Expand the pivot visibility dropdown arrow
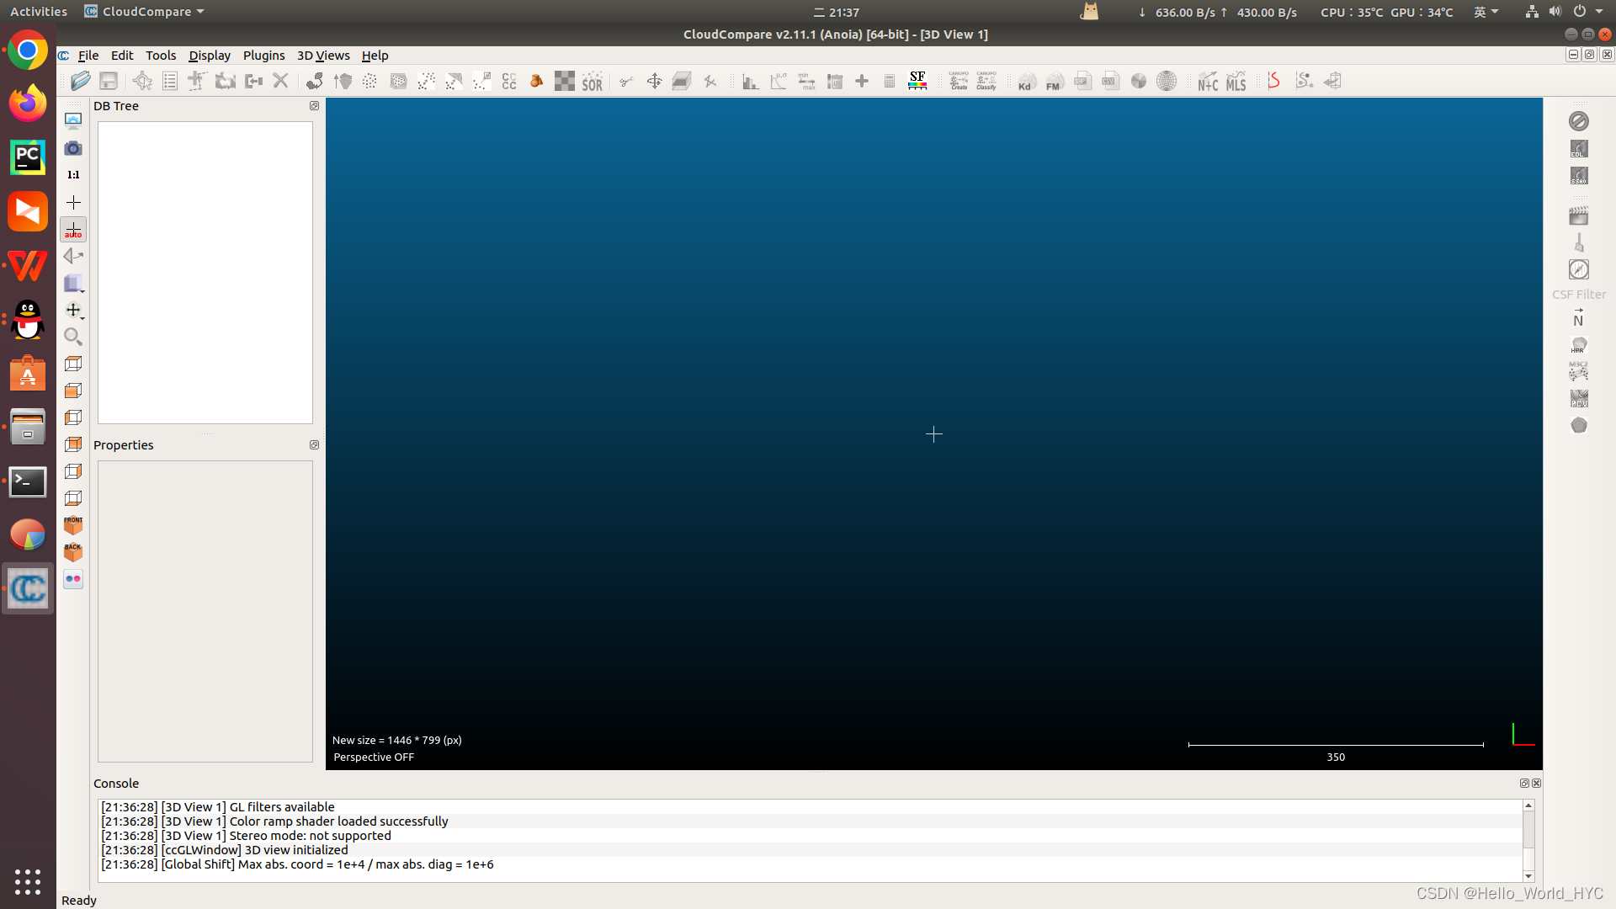 tap(82, 318)
